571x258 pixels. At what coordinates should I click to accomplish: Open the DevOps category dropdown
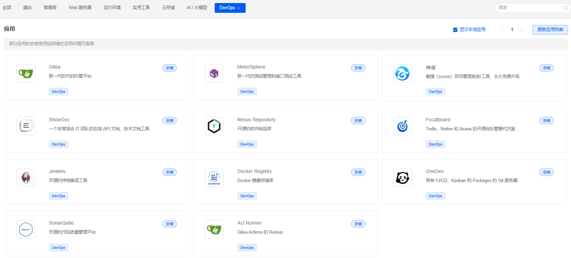230,8
